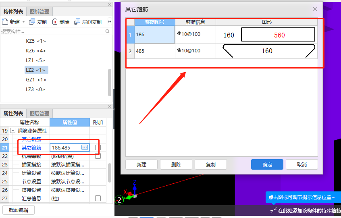Cancel with the 取消 button
The image size is (341, 218).
[x=301, y=164]
